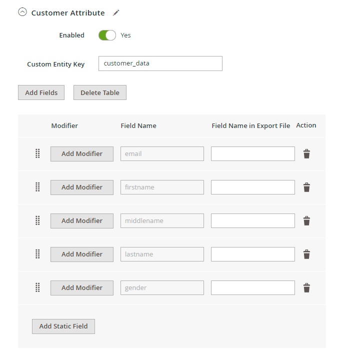
Task: Delete the firstname field row
Action: (306, 187)
